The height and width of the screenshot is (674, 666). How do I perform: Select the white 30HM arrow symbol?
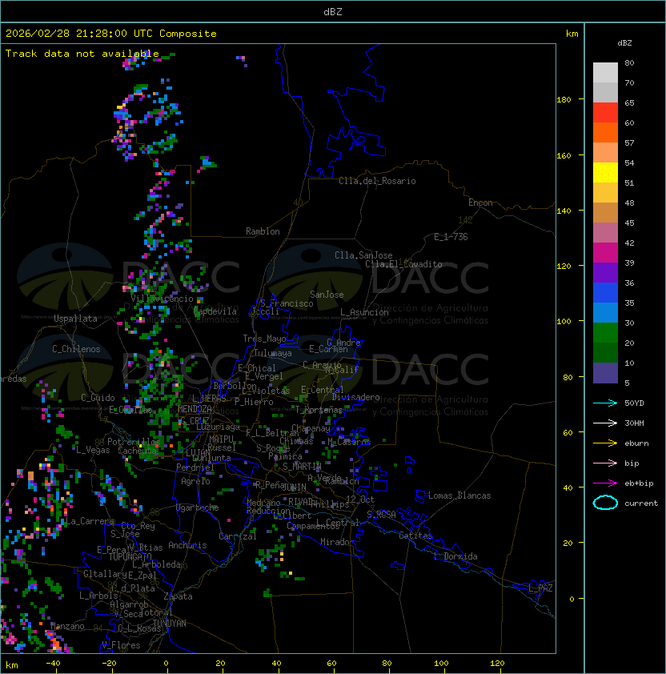pyautogui.click(x=605, y=423)
